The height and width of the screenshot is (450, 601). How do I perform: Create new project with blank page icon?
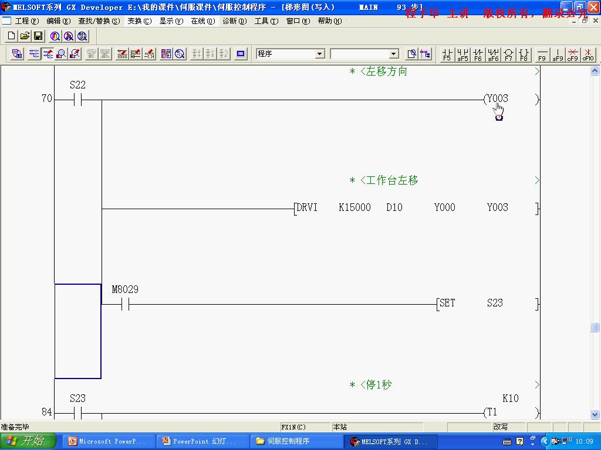tap(11, 36)
